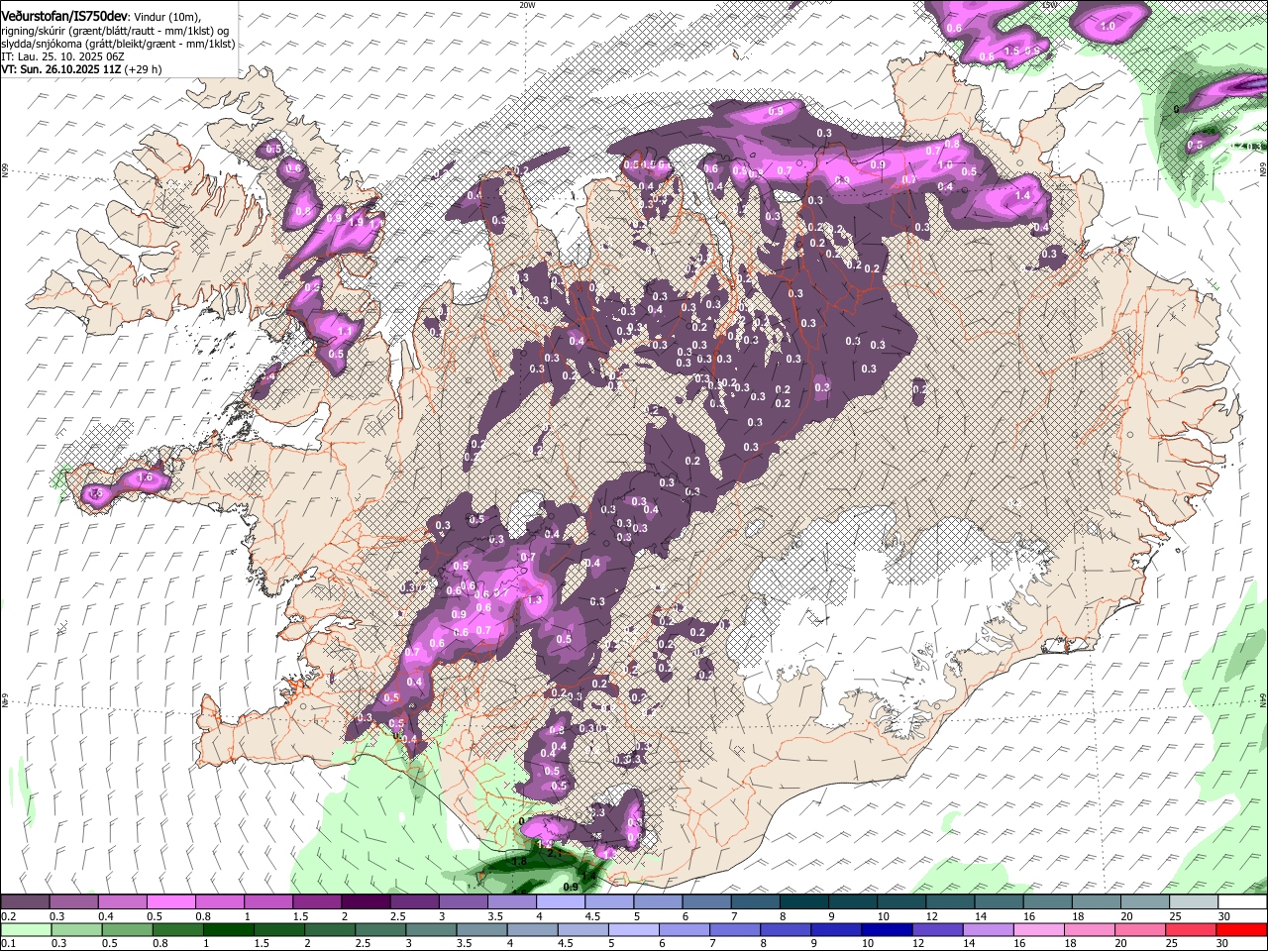Pick upper legend bar pink swatch between 0.5 and 0.8
Image resolution: width=1268 pixels, height=951 pixels.
[x=170, y=902]
